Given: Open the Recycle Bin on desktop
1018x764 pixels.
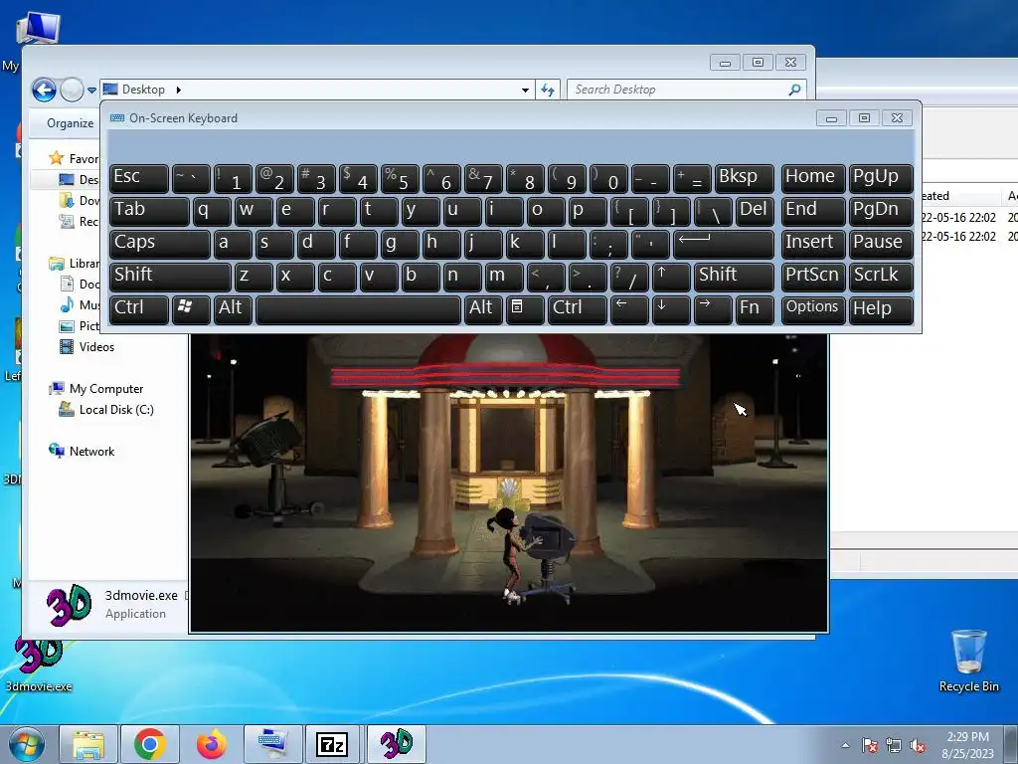Looking at the screenshot, I should coord(968,661).
